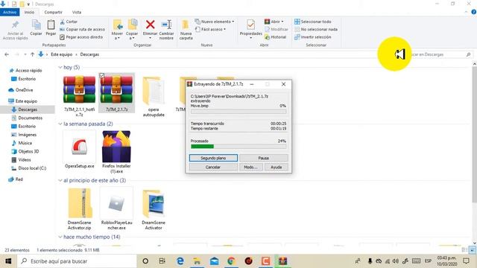Select Cortar in Portapapeles group
Image resolution: width=477 pixels, height=268 pixels.
point(69,22)
